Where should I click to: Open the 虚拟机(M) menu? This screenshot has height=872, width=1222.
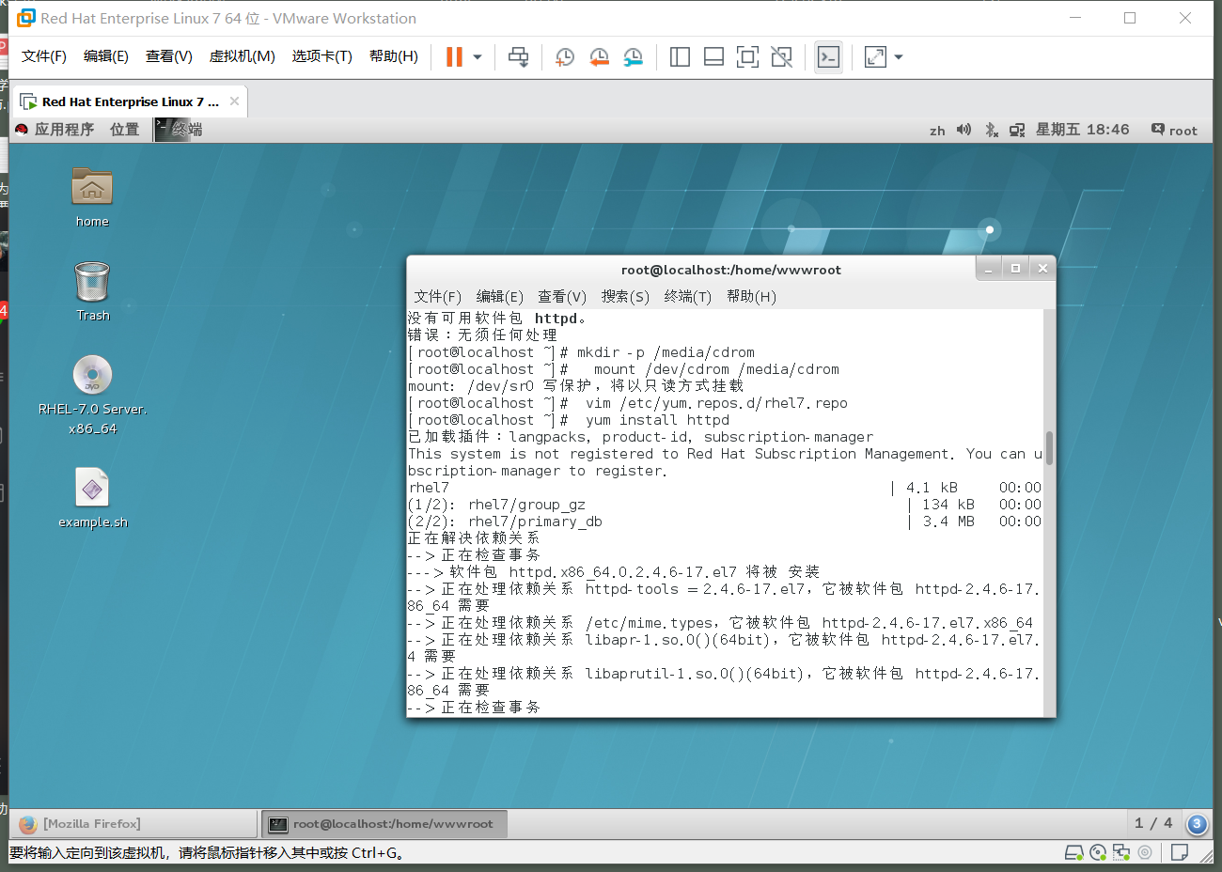(x=242, y=56)
